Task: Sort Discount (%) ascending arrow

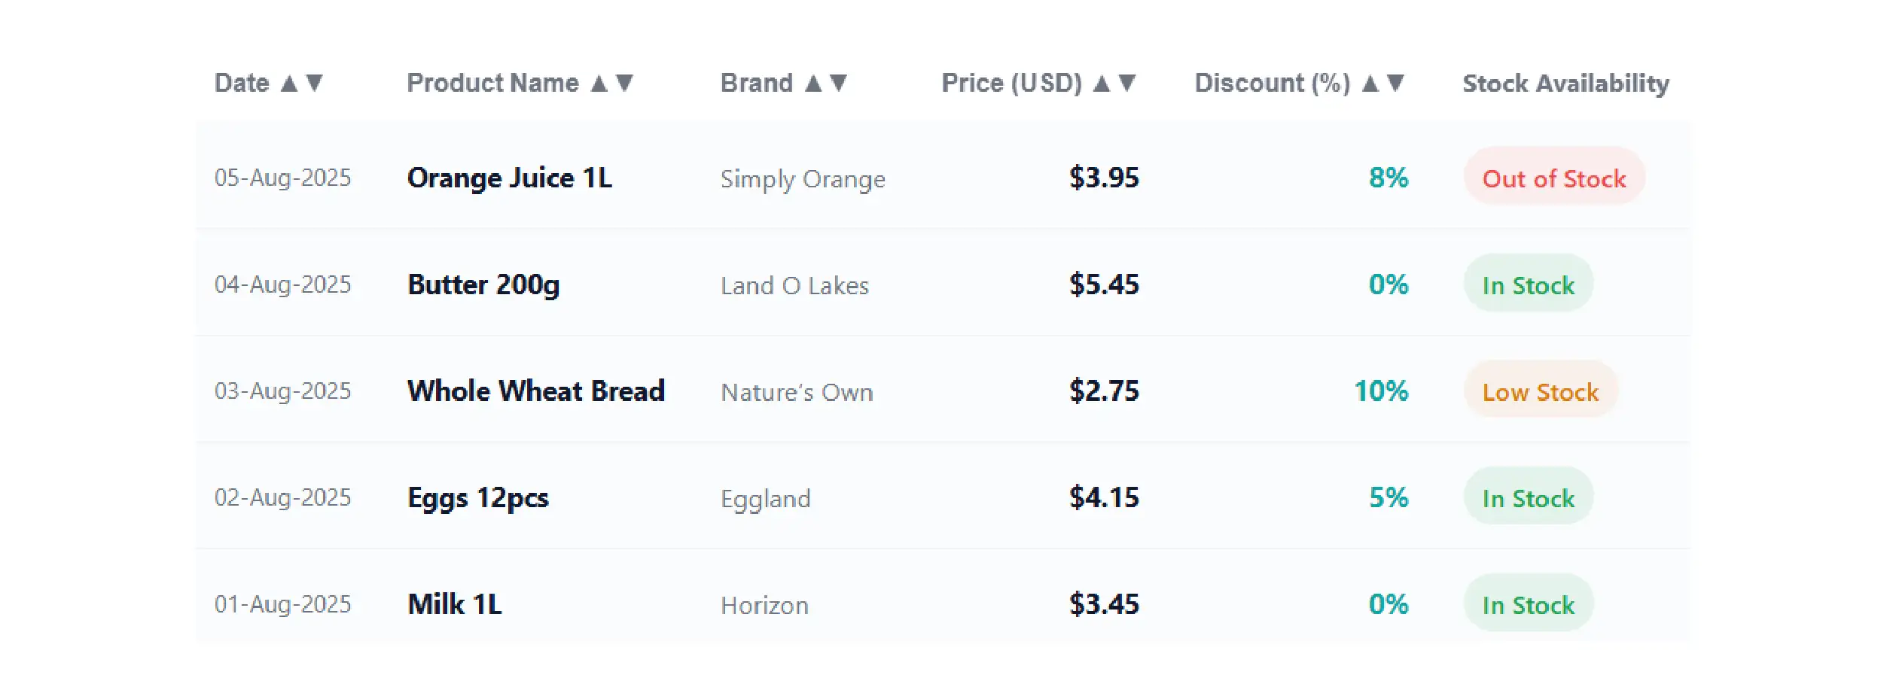Action: pos(1370,83)
